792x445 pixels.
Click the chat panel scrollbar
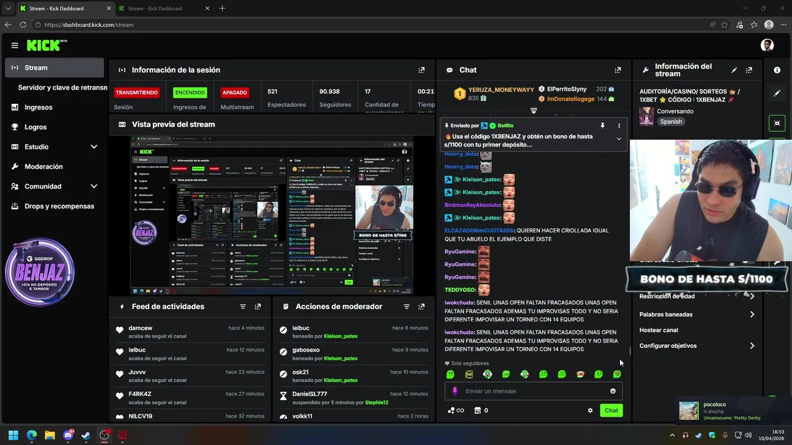coord(630,350)
